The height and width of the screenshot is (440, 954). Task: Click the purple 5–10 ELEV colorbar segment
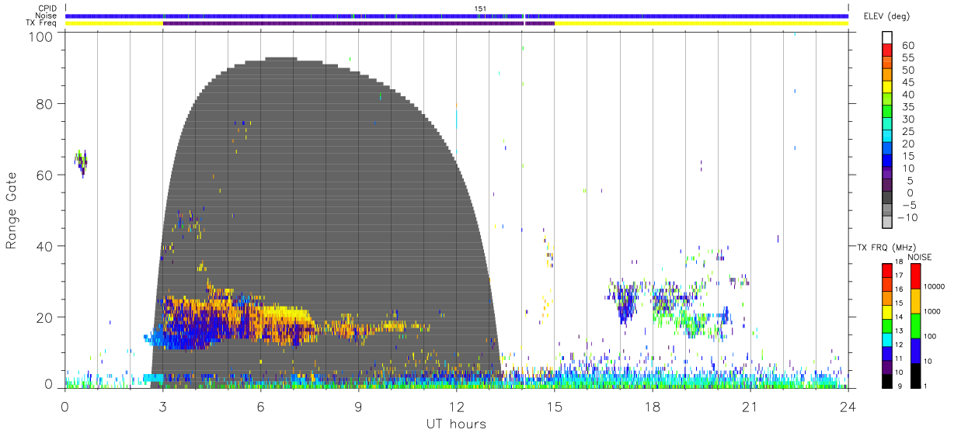(887, 173)
